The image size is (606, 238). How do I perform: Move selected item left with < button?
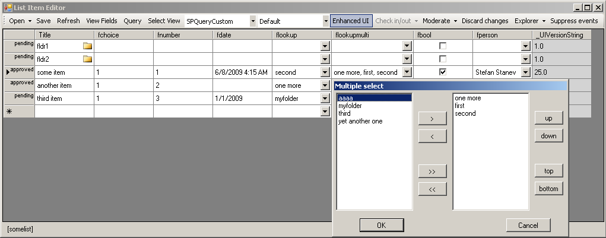coord(433,137)
